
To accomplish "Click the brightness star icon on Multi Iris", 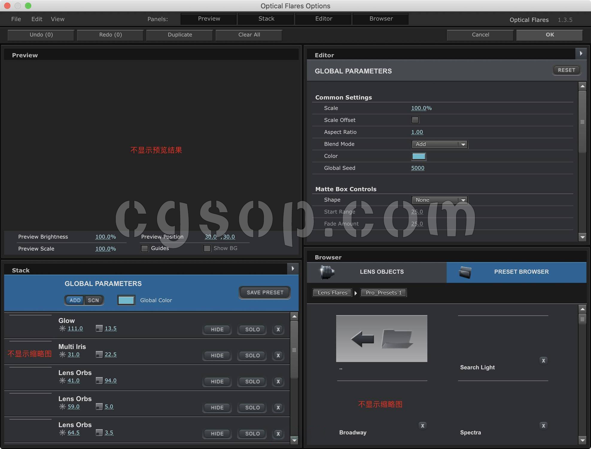I will pyautogui.click(x=62, y=355).
